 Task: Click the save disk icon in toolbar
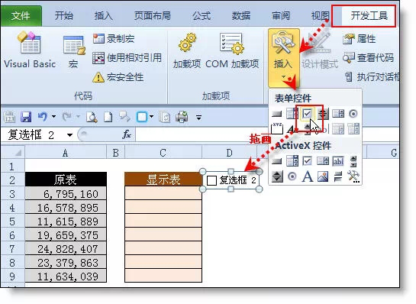tap(26, 117)
